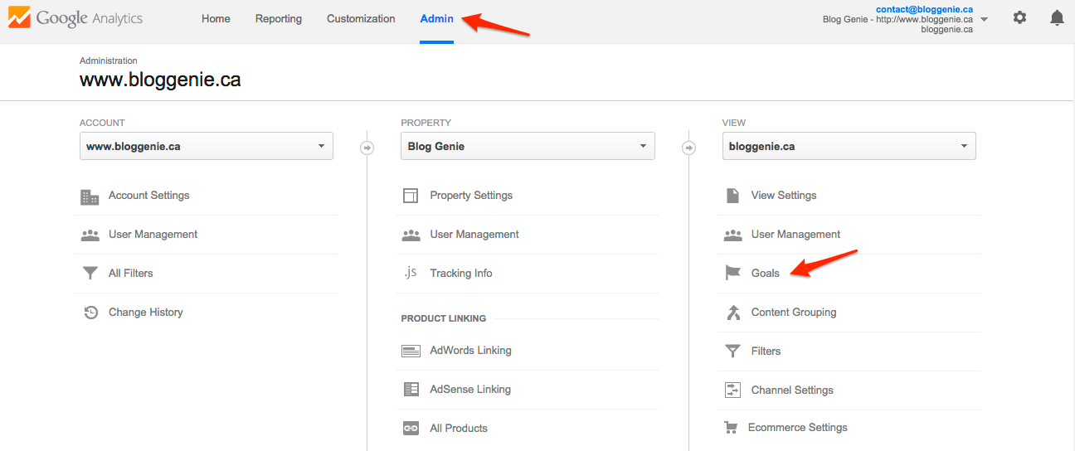Click the view Filters funnel icon

[732, 352]
